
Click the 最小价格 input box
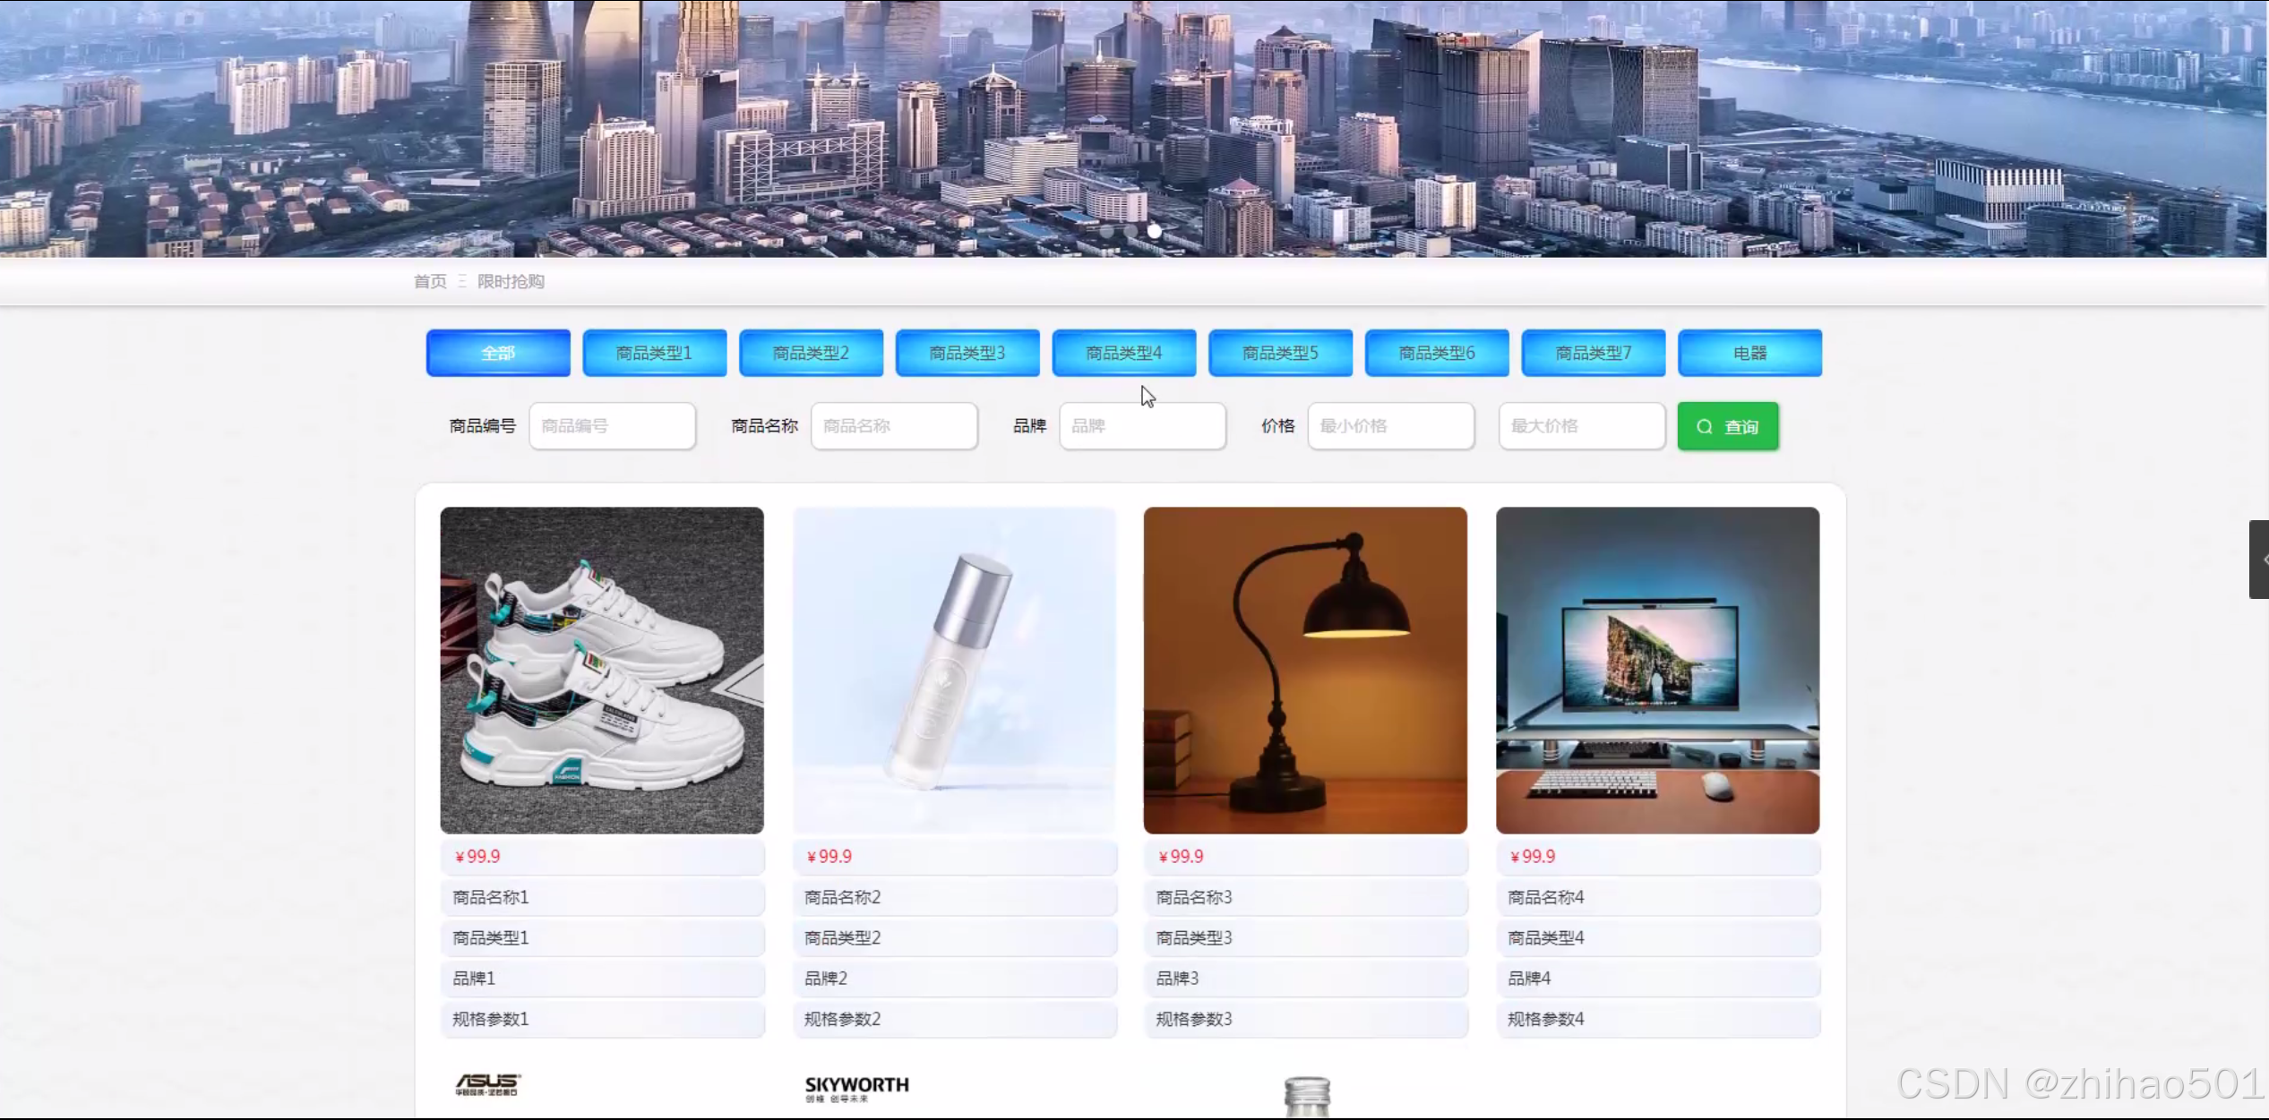[1389, 426]
